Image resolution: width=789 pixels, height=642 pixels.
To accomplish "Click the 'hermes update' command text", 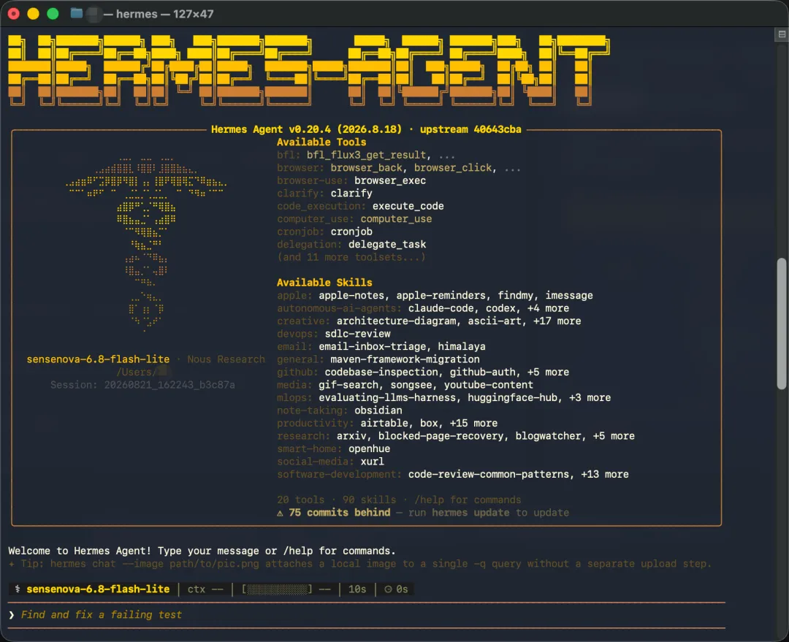I will (470, 512).
